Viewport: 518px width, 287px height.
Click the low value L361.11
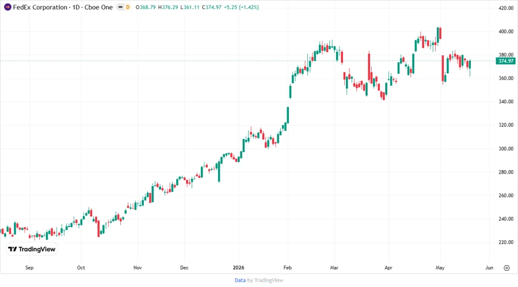pyautogui.click(x=190, y=7)
